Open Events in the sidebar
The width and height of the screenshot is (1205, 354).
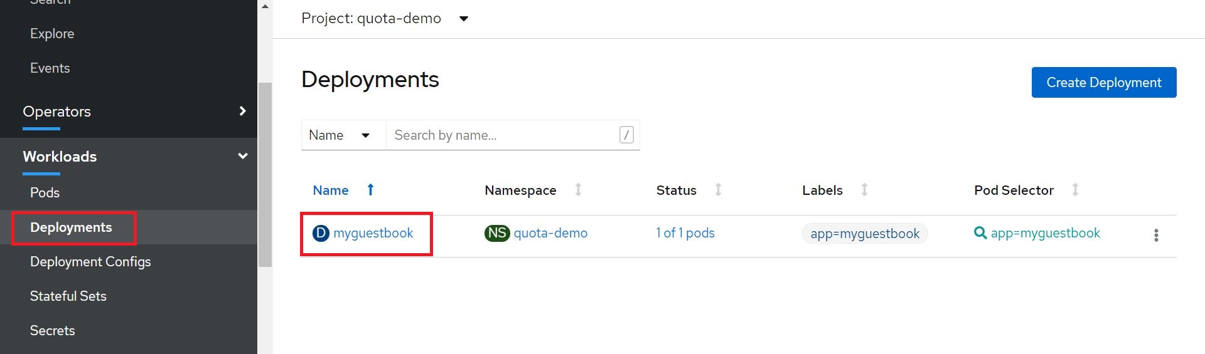[x=50, y=68]
